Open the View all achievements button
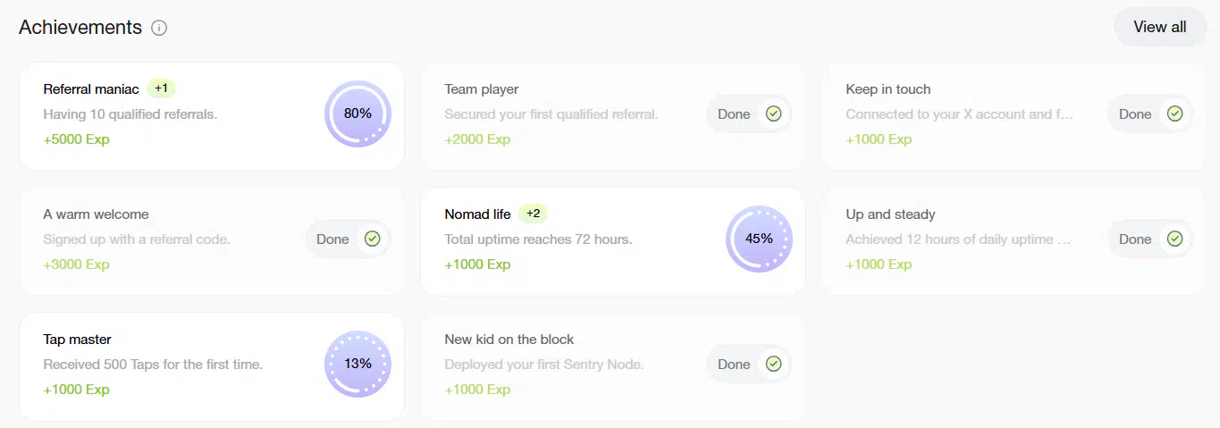Image resolution: width=1220 pixels, height=428 pixels. 1160,27
